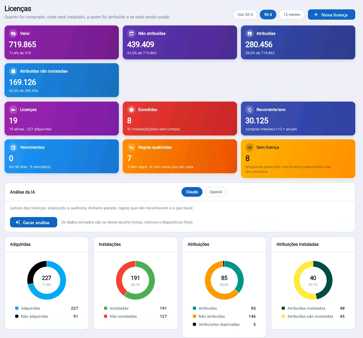The height and width of the screenshot is (338, 363).
Task: Click the Regras quebradas broken-link icon
Action: [131, 147]
